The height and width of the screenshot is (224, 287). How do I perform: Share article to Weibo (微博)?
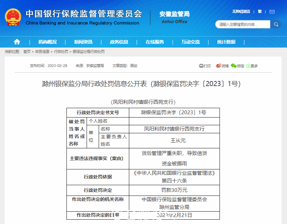point(222,66)
